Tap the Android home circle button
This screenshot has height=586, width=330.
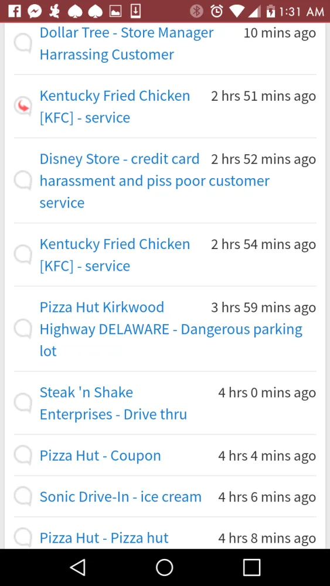click(165, 567)
